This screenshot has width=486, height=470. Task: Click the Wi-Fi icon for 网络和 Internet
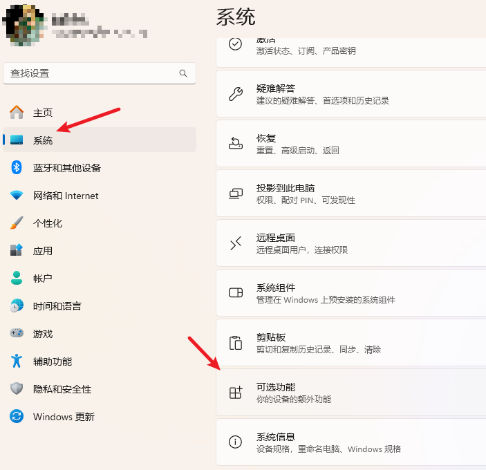[x=17, y=196]
